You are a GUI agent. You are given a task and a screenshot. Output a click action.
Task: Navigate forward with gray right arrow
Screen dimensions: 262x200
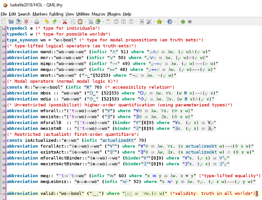tap(190, 22)
